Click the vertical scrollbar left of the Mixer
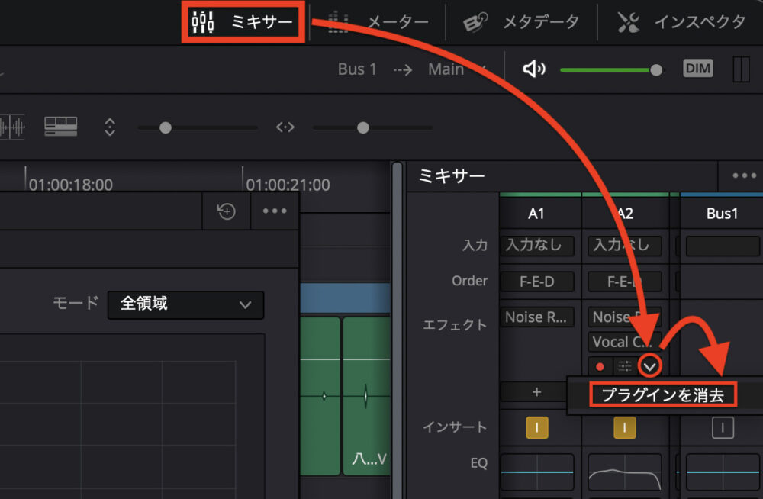Image resolution: width=763 pixels, height=499 pixels. pyautogui.click(x=398, y=330)
